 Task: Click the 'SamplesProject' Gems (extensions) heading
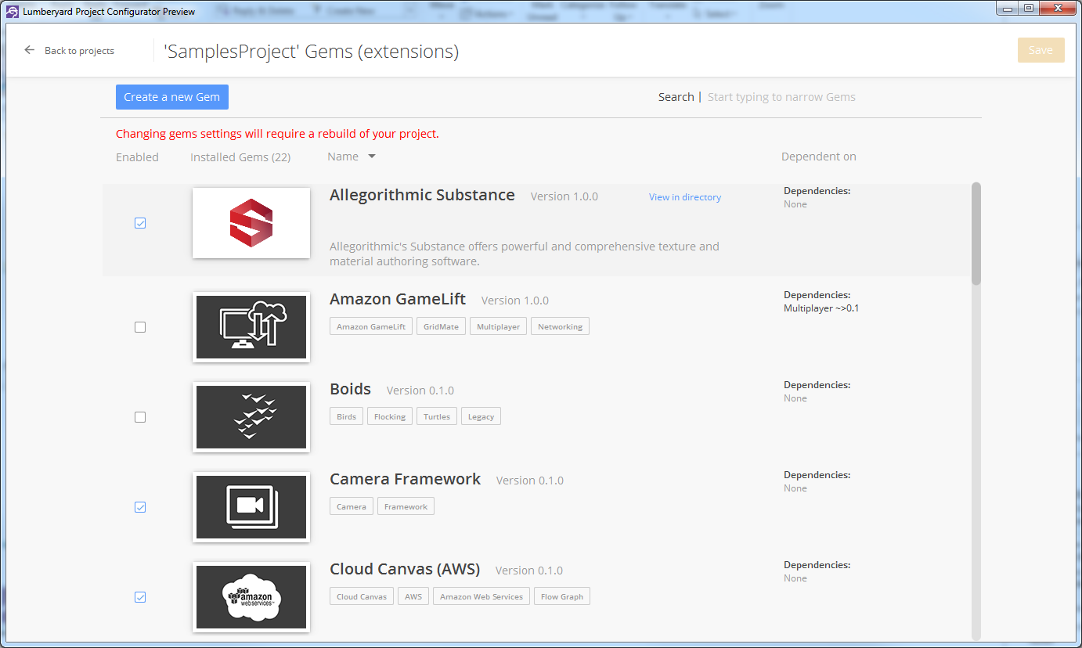[x=311, y=52]
